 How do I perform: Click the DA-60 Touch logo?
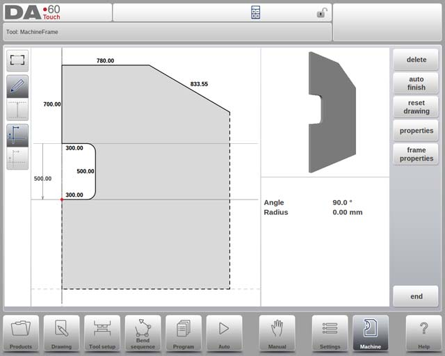pos(33,13)
